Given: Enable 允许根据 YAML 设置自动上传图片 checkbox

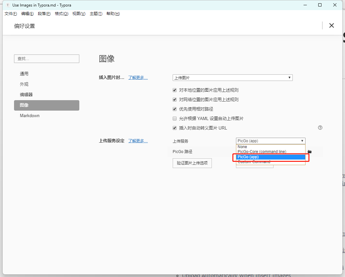Looking at the screenshot, I should [175, 118].
